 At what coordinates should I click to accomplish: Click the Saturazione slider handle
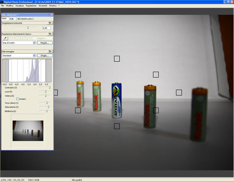tap(48, 107)
